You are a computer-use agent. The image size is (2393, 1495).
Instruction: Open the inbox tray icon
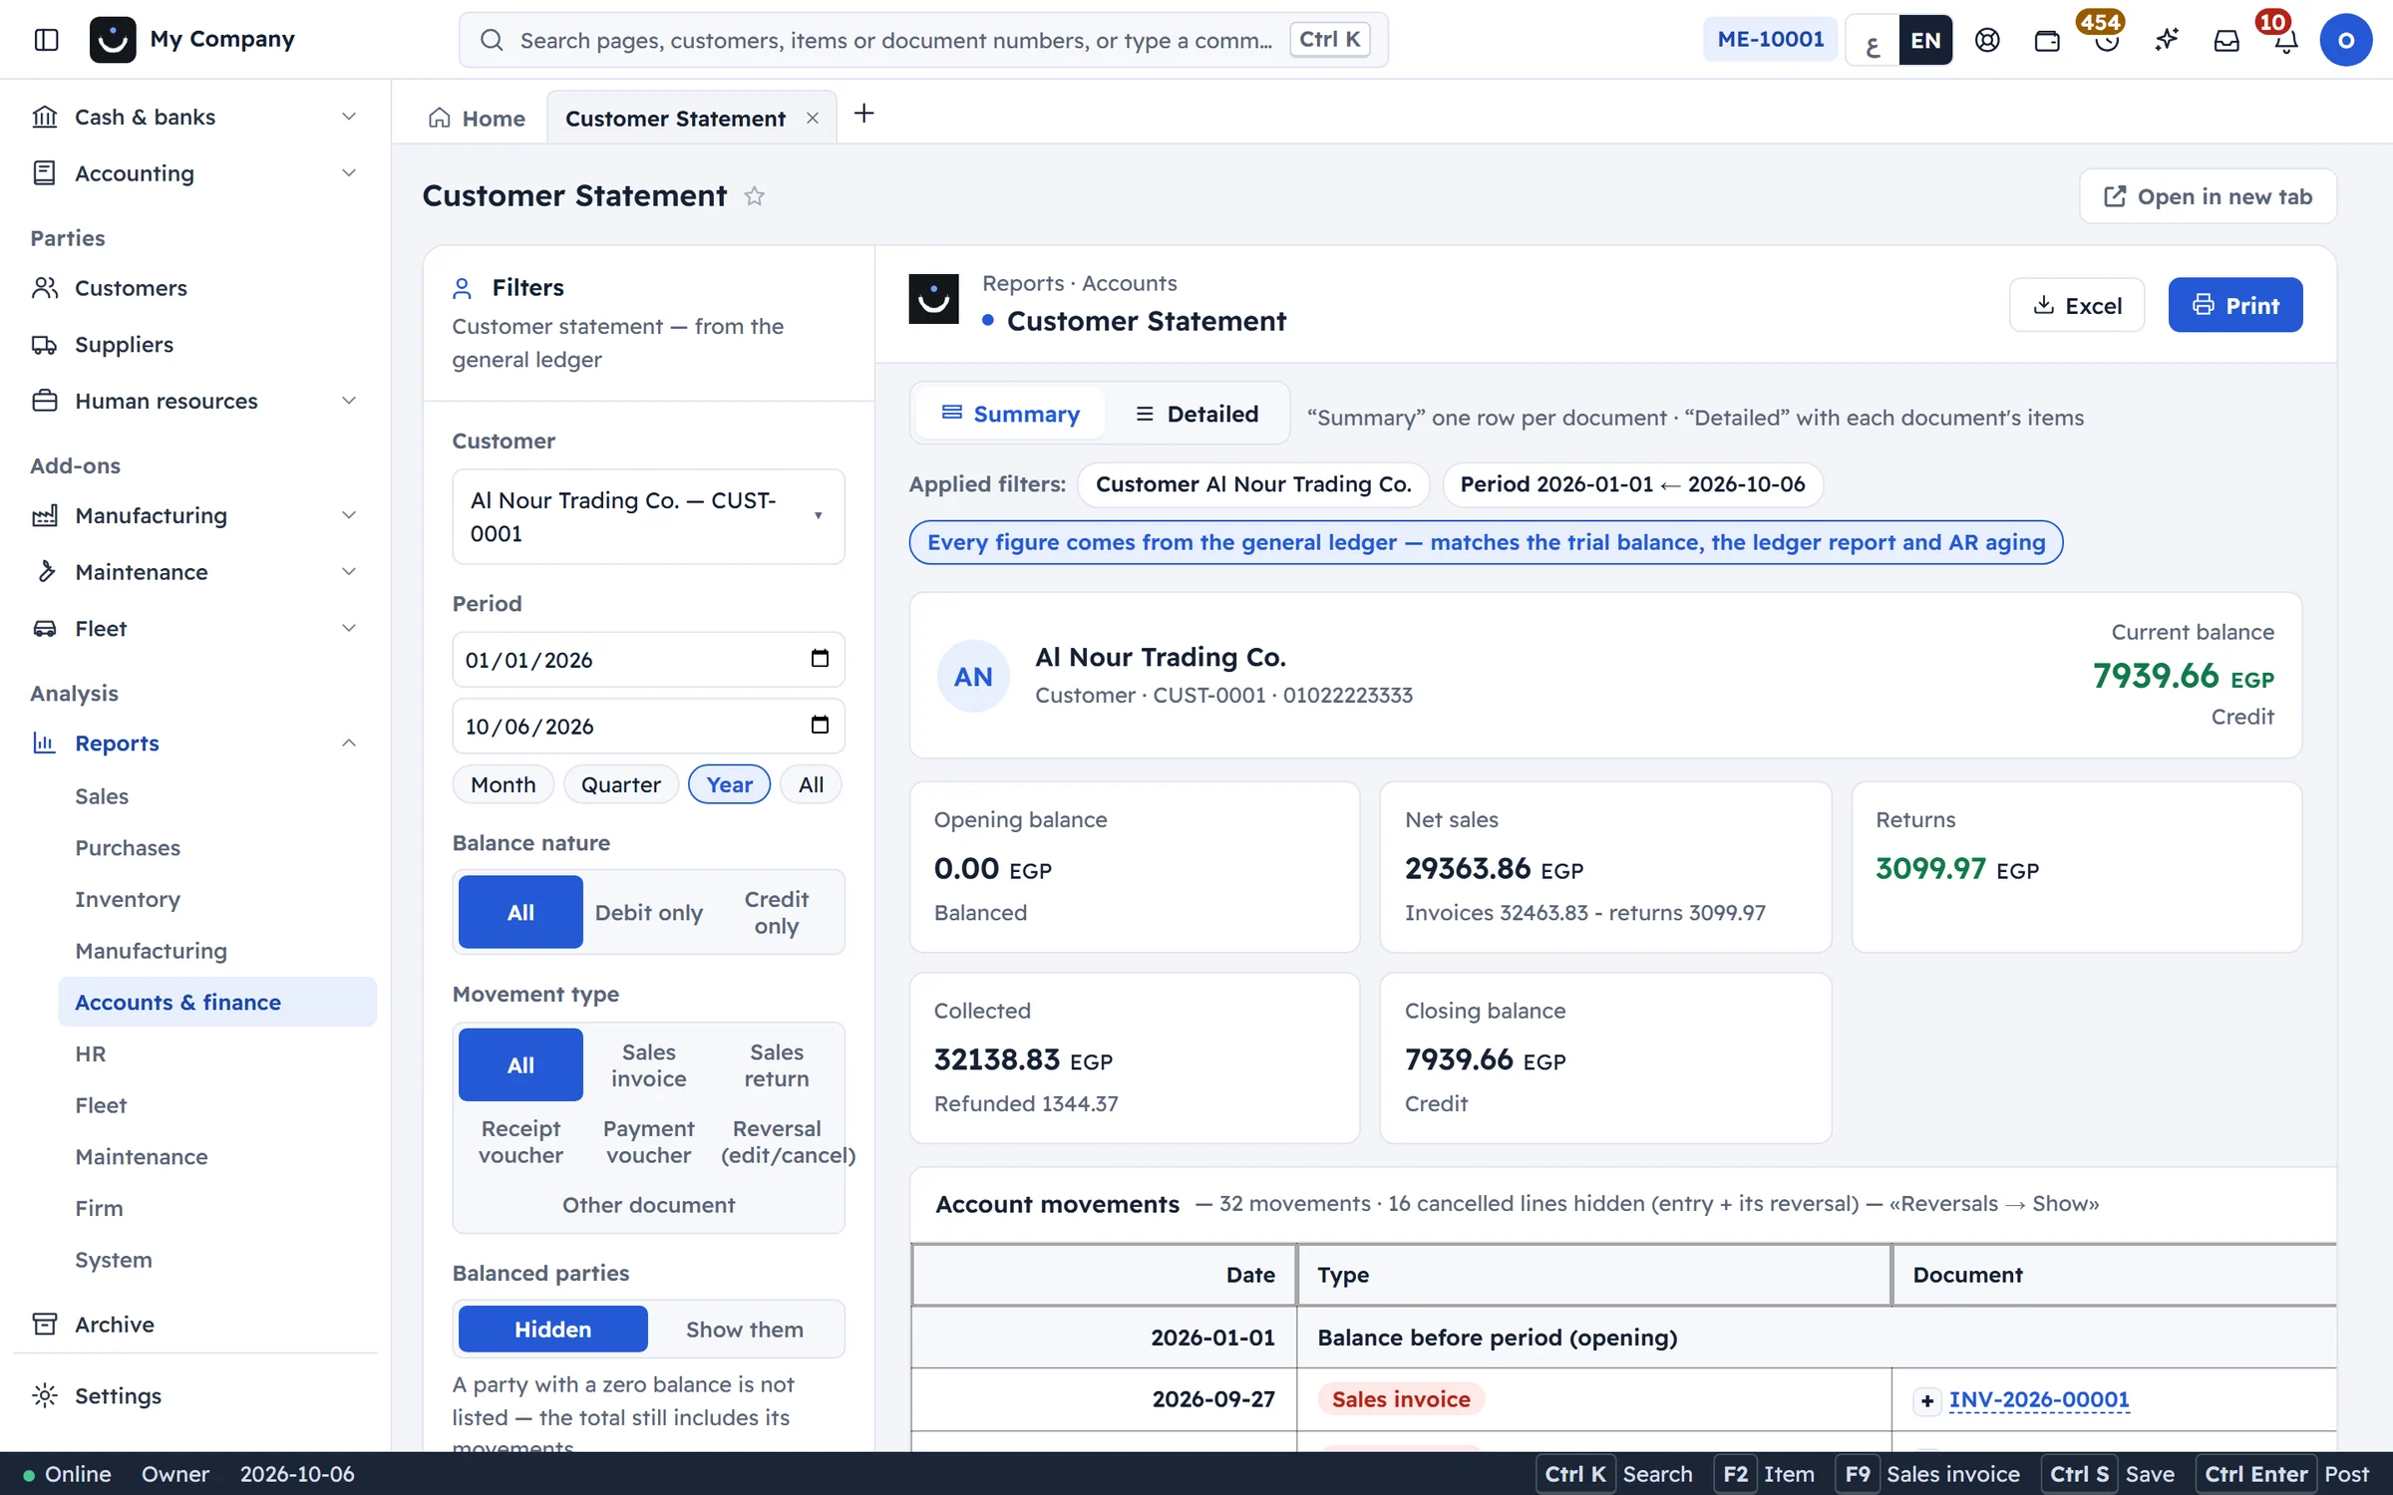(x=2226, y=40)
